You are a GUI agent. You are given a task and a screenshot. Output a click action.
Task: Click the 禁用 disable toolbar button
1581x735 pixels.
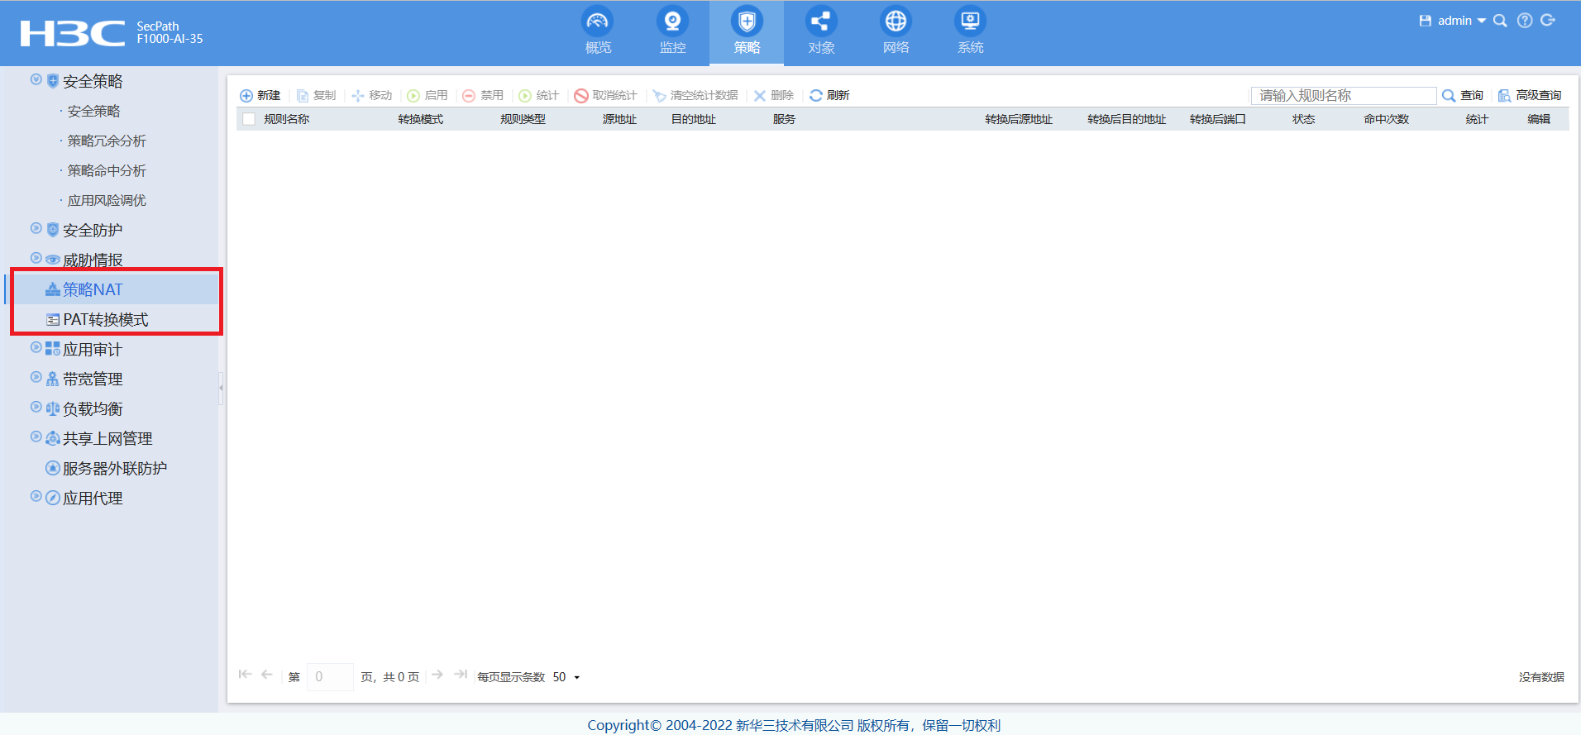click(x=483, y=96)
